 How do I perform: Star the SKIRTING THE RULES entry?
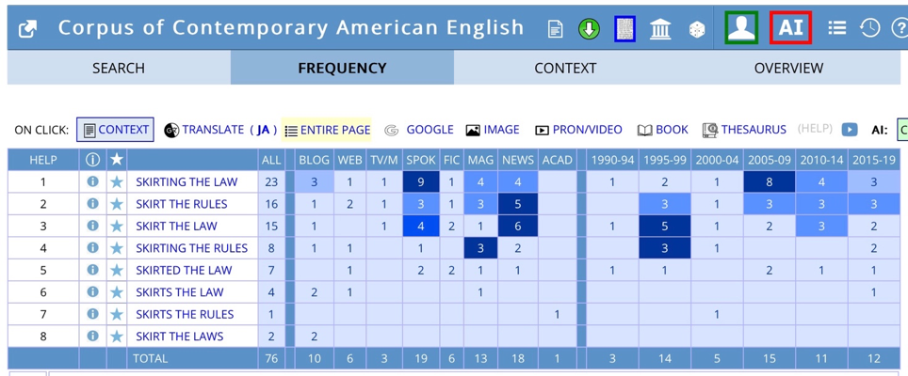point(117,248)
